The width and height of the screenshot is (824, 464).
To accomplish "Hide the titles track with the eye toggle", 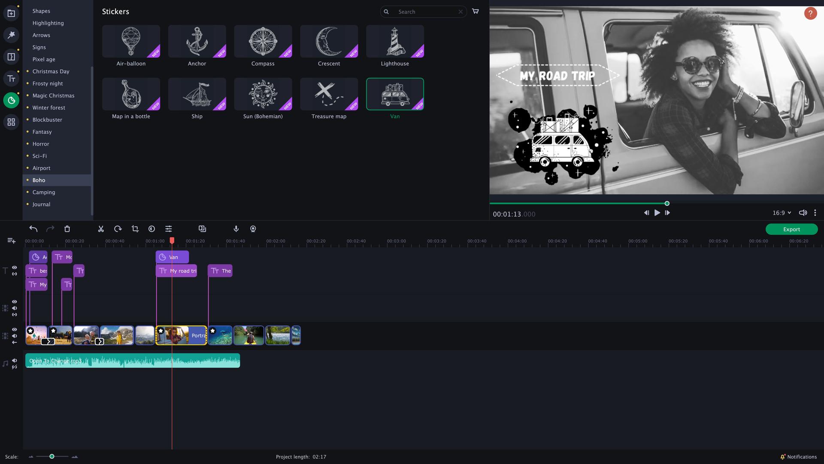I will tap(14, 267).
